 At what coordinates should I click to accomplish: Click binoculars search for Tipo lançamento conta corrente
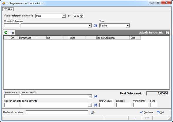pyautogui.click(x=95, y=105)
